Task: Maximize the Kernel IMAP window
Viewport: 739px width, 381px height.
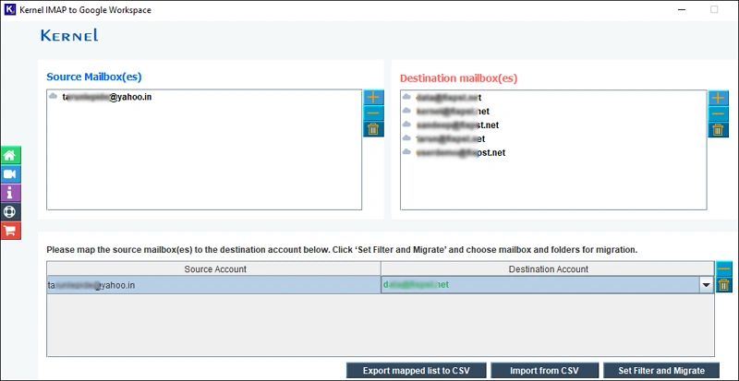Action: (714, 9)
